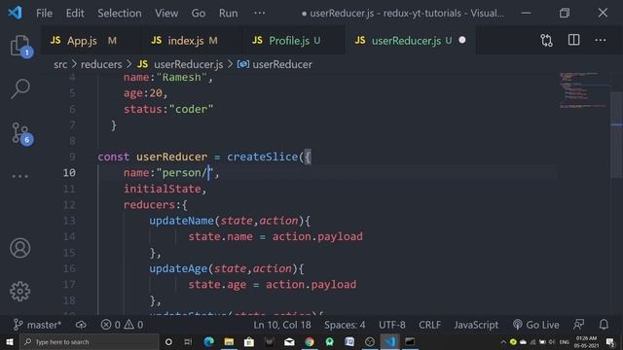Click the src breadcrumb segment
This screenshot has height=350, width=623.
pyautogui.click(x=60, y=64)
